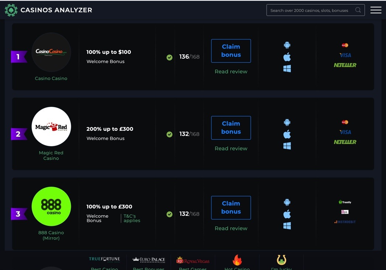Click rank 1 purple ribbon badge
The height and width of the screenshot is (270, 386).
point(19,57)
